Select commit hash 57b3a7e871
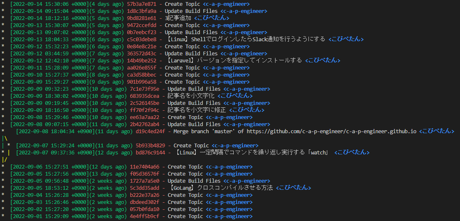 [x=142, y=4]
